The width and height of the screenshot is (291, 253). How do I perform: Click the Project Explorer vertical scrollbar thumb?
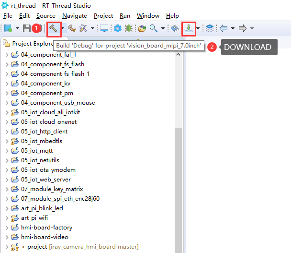point(178,190)
